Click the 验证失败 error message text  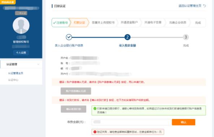(x=129, y=132)
